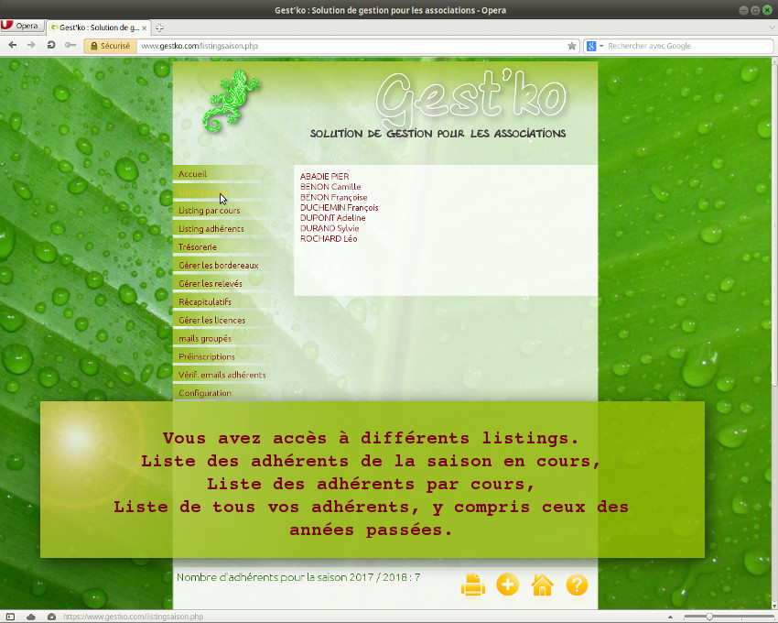Click the orange home icon
Viewport: 778px width, 623px height.
tap(543, 585)
